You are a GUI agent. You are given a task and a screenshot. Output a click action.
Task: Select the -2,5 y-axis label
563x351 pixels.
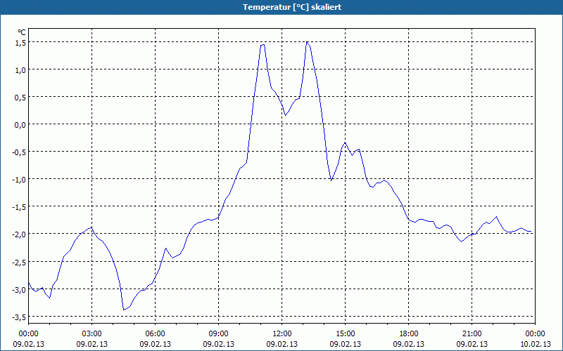click(x=20, y=262)
